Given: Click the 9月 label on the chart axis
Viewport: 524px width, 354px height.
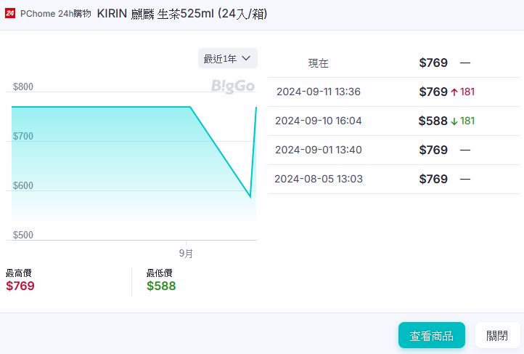Looking at the screenshot, I should point(187,254).
